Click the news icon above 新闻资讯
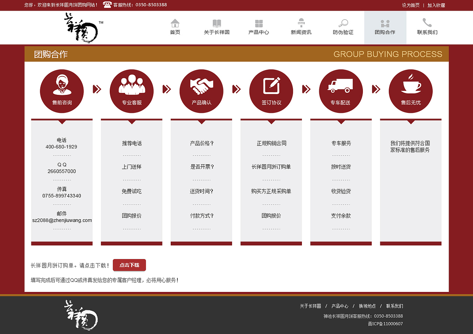This screenshot has width=473, height=334. (301, 23)
